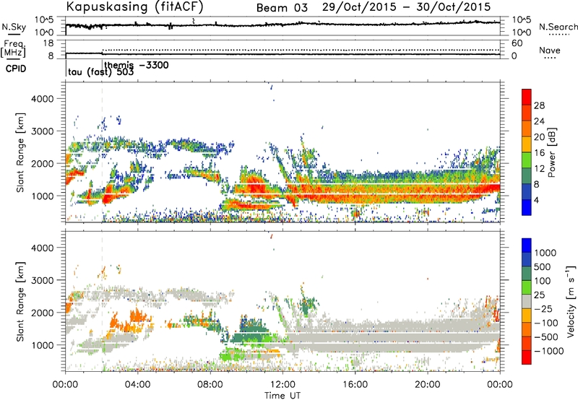Click the '12:00' time axis label
Screen dimensions: 578x400
[282, 384]
